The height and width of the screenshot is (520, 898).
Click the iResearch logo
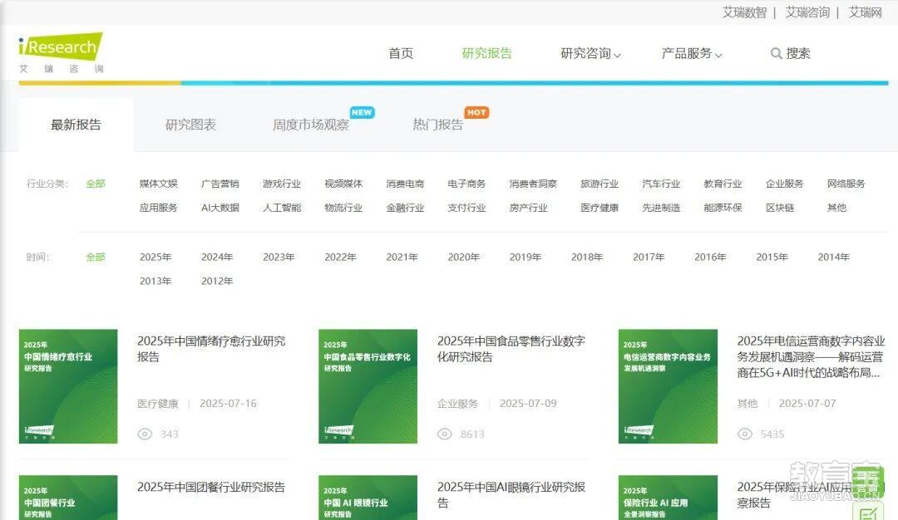pyautogui.click(x=57, y=48)
